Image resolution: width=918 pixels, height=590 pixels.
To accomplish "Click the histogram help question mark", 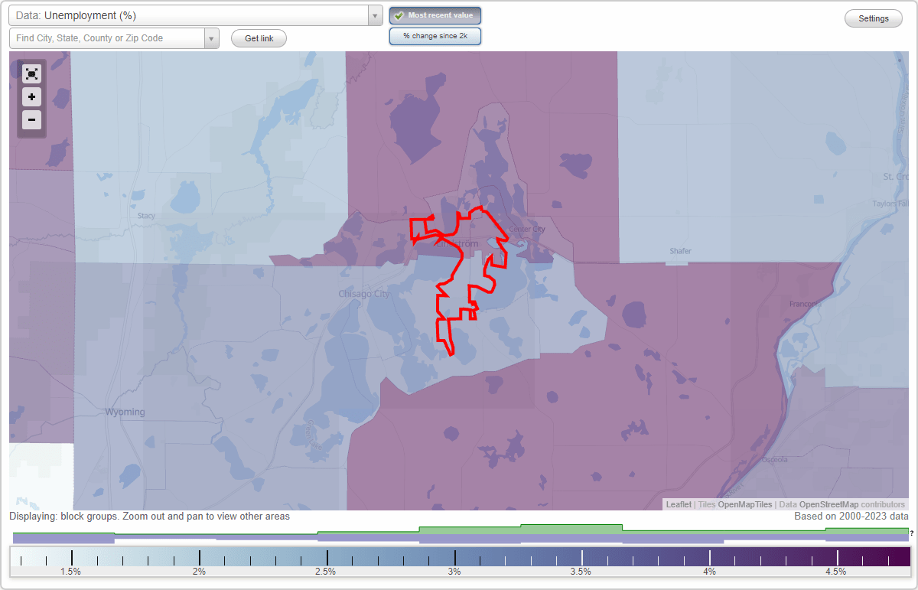I will [x=912, y=533].
